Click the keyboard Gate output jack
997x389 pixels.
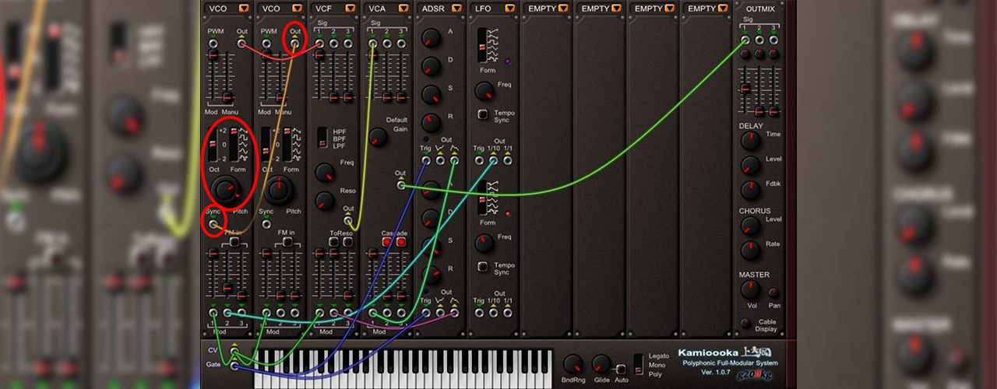coord(234,366)
